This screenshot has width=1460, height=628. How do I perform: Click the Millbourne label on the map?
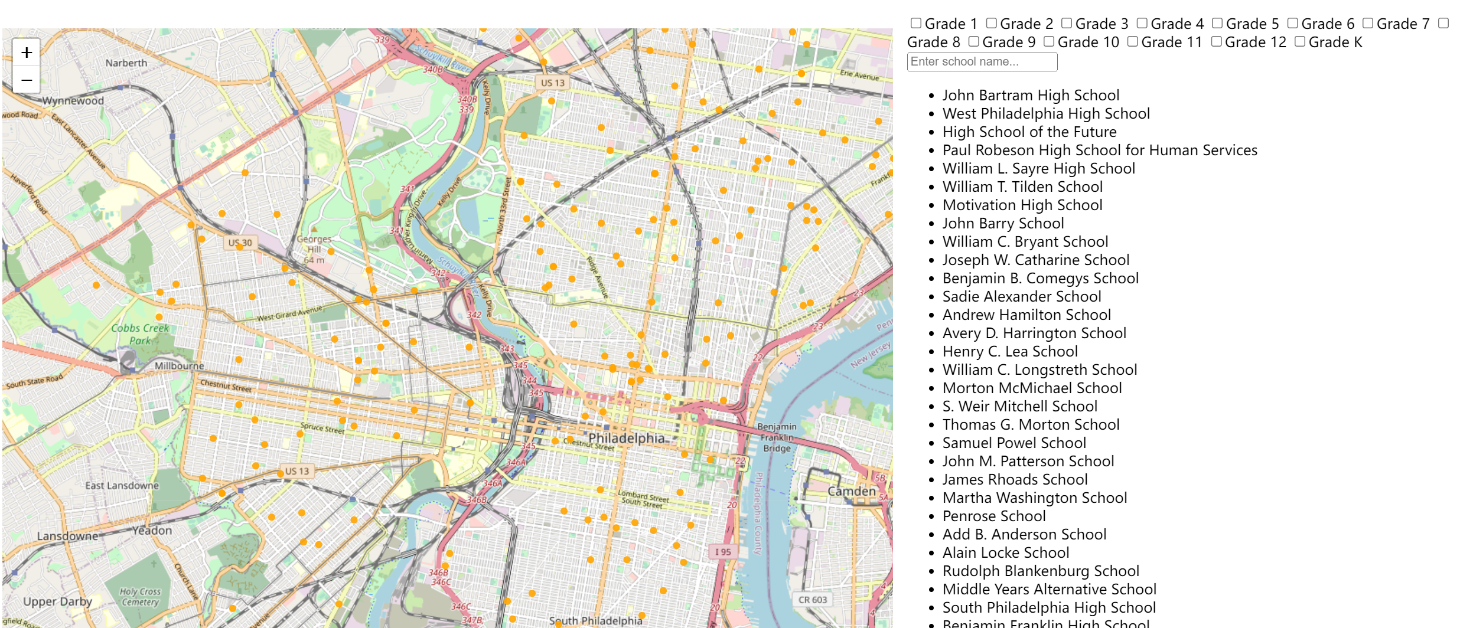tap(179, 366)
